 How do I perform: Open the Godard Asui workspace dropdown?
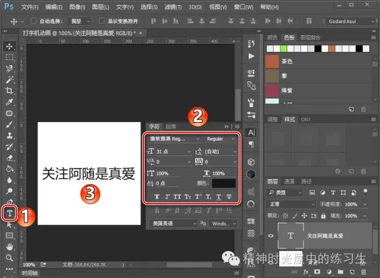(x=351, y=21)
